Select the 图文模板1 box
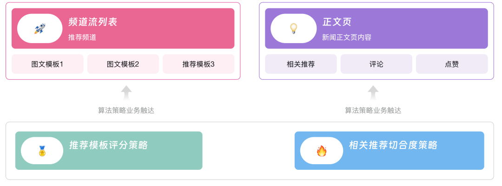This screenshot has height=186, width=502. 47,64
